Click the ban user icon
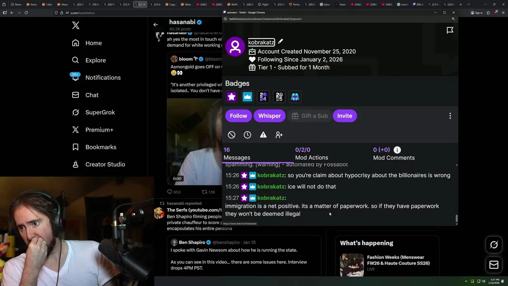 (231, 135)
